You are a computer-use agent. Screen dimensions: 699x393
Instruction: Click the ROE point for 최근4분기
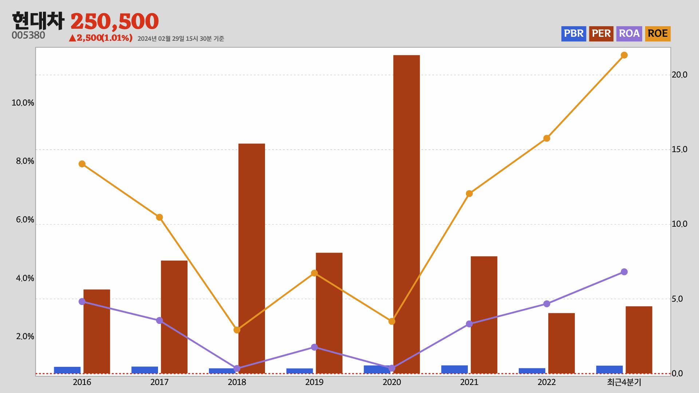(x=624, y=55)
